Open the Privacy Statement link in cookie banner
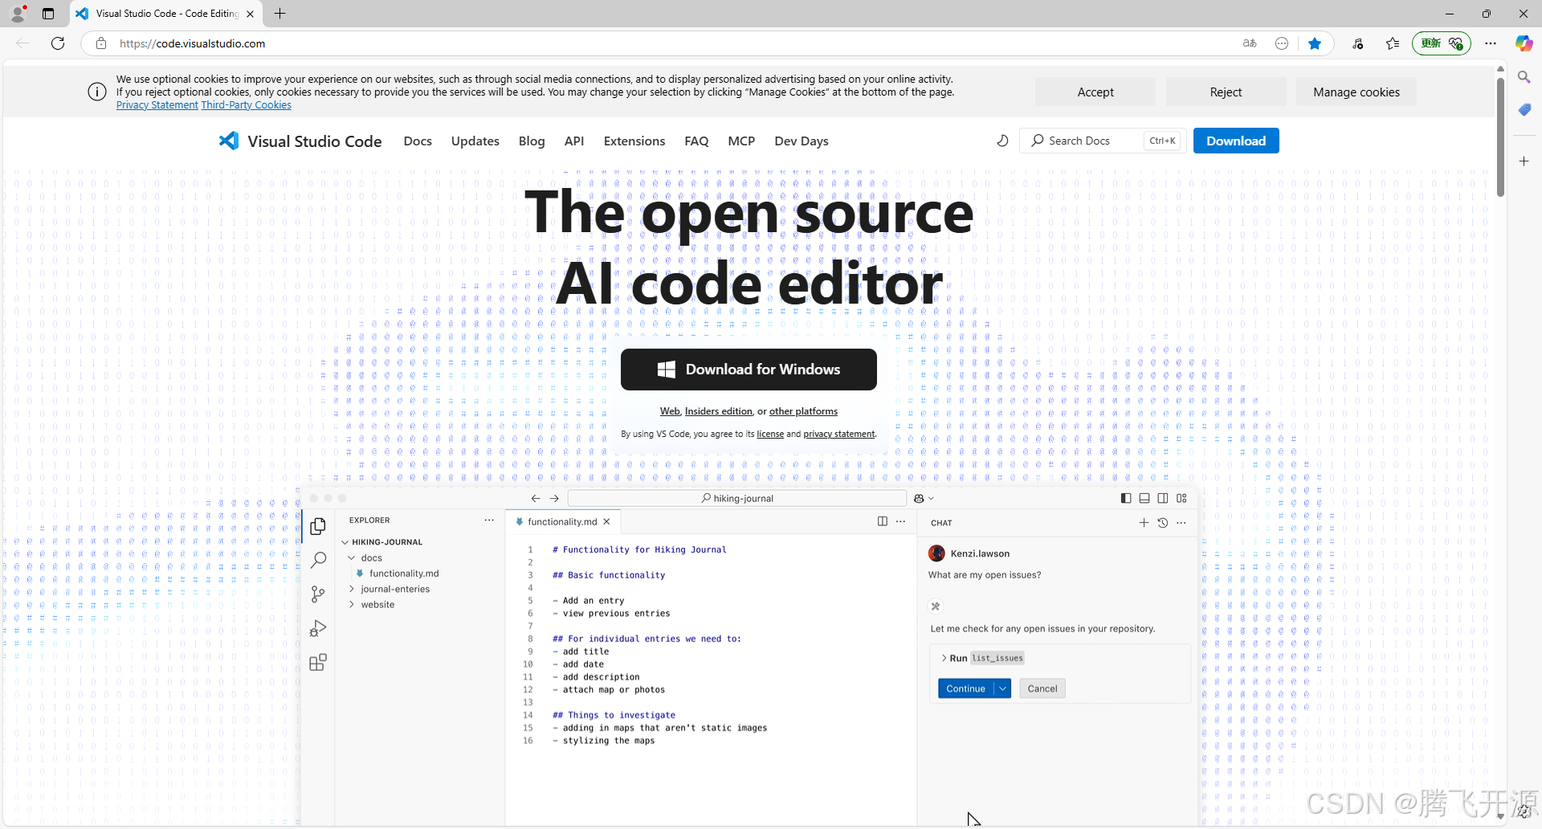 coord(157,105)
